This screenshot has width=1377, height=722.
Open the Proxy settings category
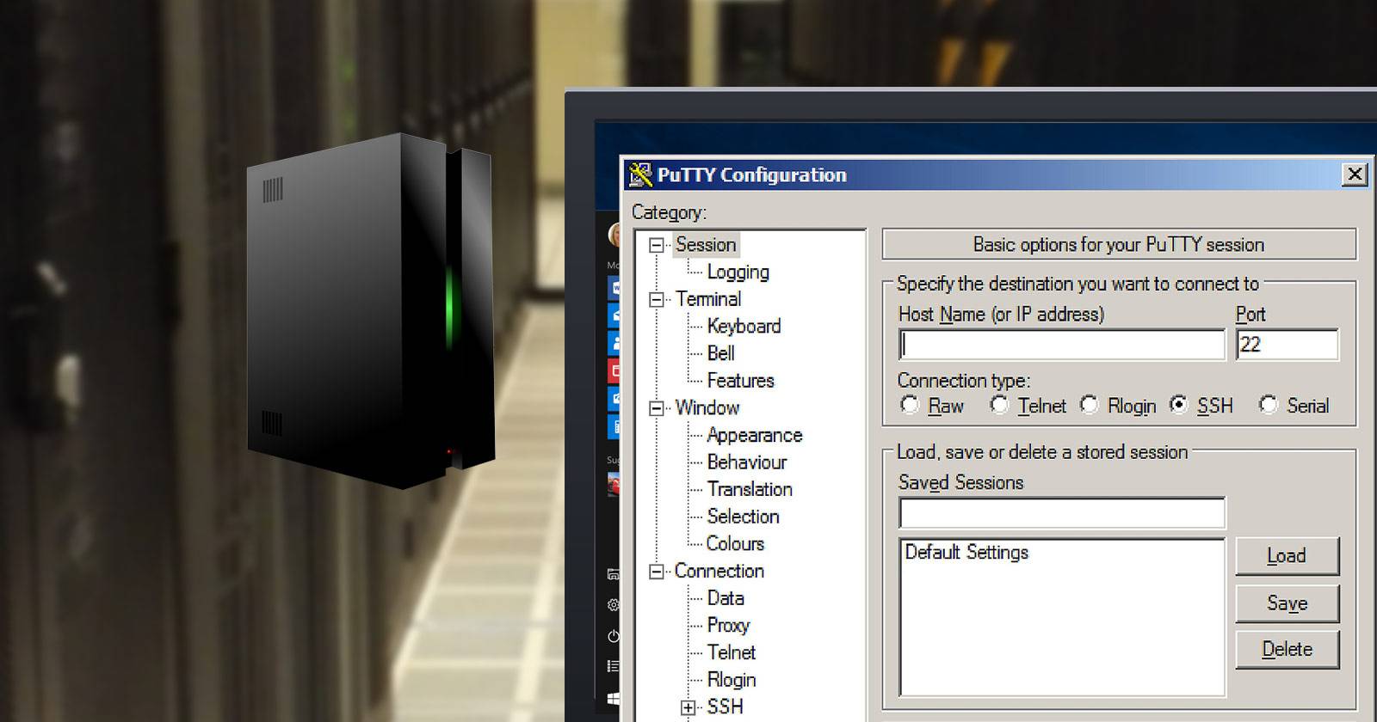click(x=728, y=625)
